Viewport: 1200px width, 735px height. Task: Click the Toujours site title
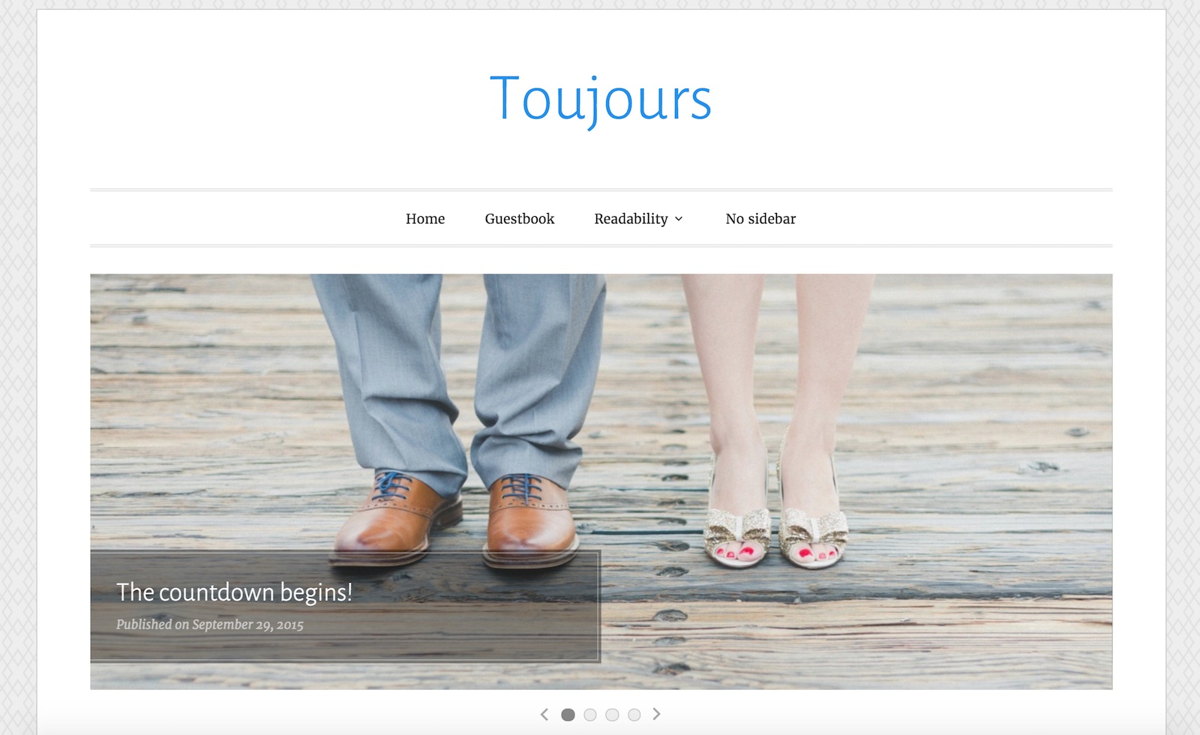point(600,99)
